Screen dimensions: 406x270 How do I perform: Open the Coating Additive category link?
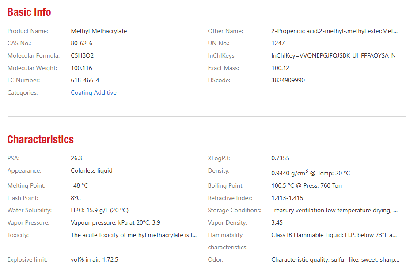pos(94,92)
